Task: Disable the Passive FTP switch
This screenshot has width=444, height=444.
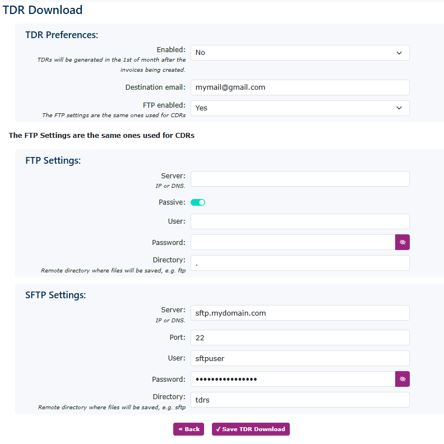Action: tap(198, 202)
